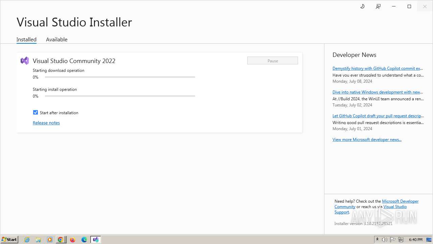Open the send feedback icon
The width and height of the screenshot is (433, 244).
click(x=378, y=6)
